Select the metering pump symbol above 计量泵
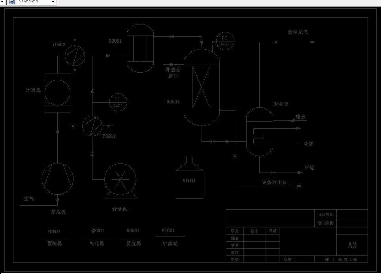Screen dimensions: 381x274 tap(120, 181)
